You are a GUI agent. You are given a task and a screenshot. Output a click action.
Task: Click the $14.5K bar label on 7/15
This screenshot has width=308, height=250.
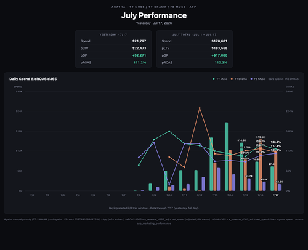(241, 140)
